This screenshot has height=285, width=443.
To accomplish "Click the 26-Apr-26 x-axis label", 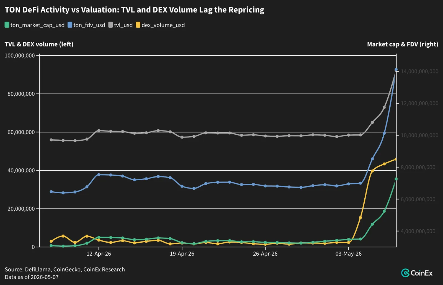I will pyautogui.click(x=265, y=254).
